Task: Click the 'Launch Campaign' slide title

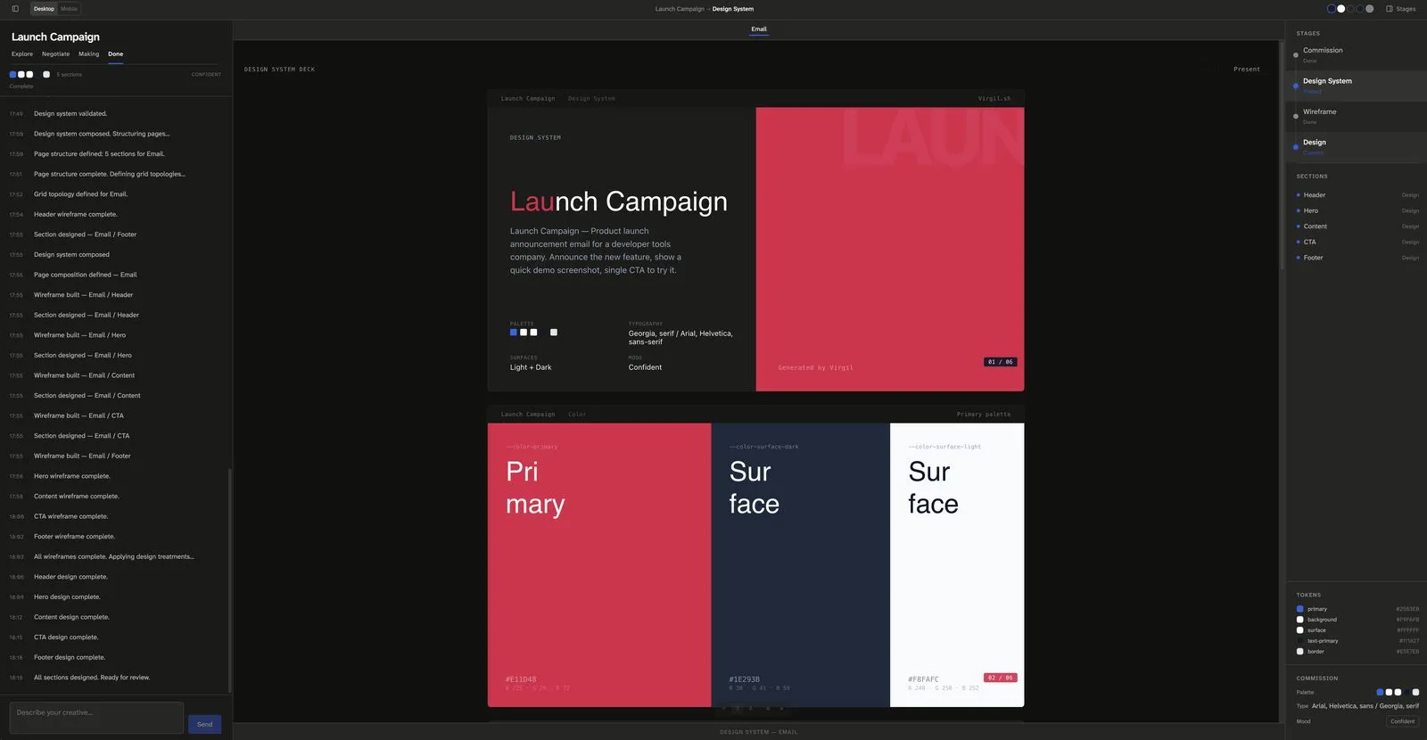Action: point(619,202)
